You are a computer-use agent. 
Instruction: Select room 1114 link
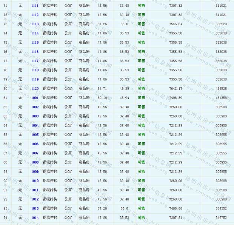click(35, 33)
